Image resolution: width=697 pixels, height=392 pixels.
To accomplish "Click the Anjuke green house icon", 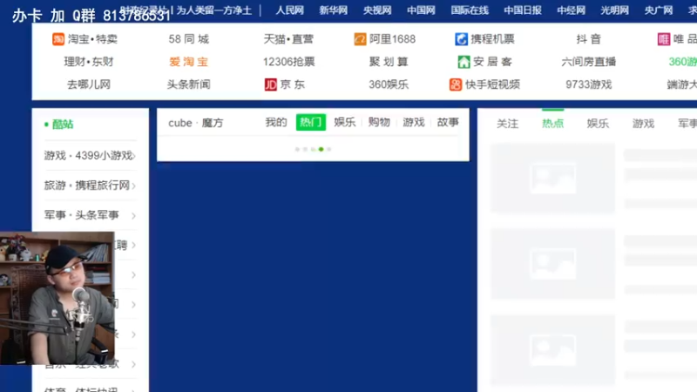I will point(464,62).
